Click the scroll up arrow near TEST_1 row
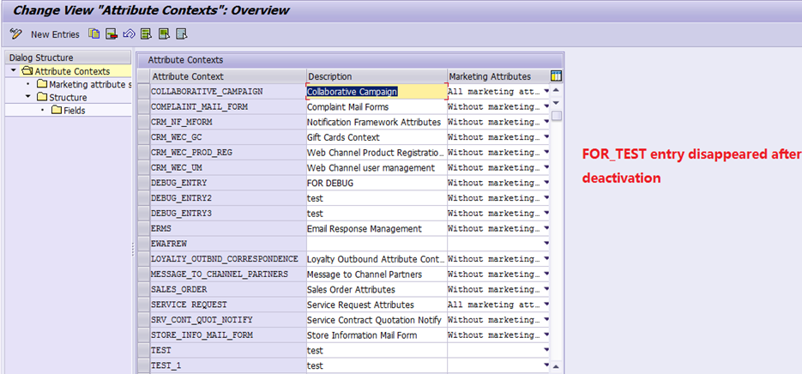Viewport: 802px width, 374px height. 556,366
